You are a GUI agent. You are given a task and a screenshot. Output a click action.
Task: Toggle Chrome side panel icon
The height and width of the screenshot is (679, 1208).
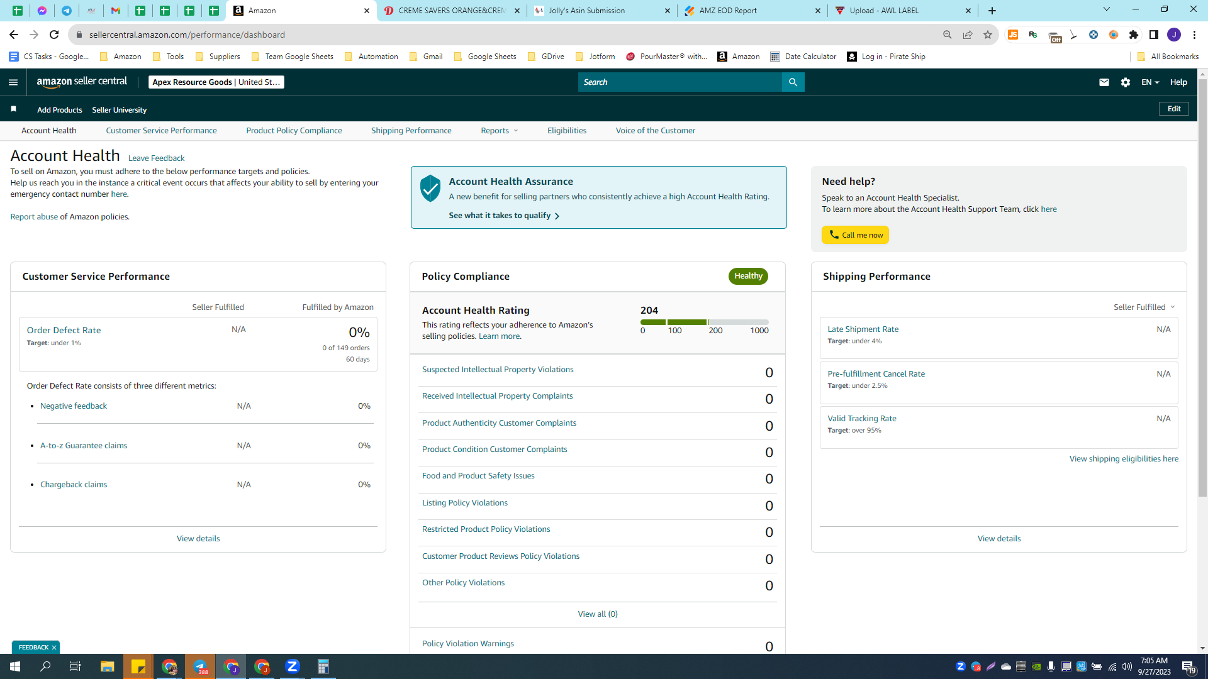click(x=1154, y=35)
